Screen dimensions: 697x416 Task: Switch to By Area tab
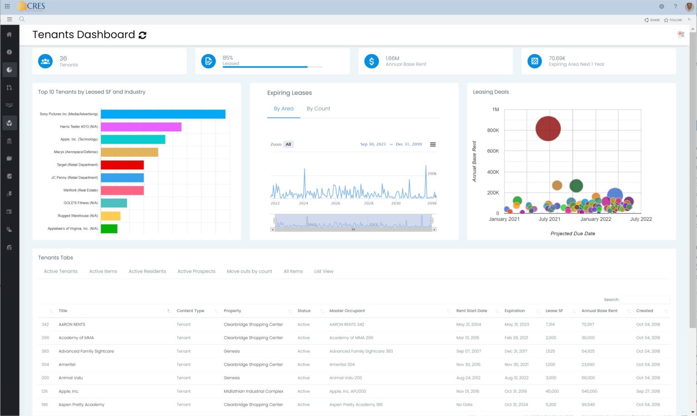coord(284,109)
